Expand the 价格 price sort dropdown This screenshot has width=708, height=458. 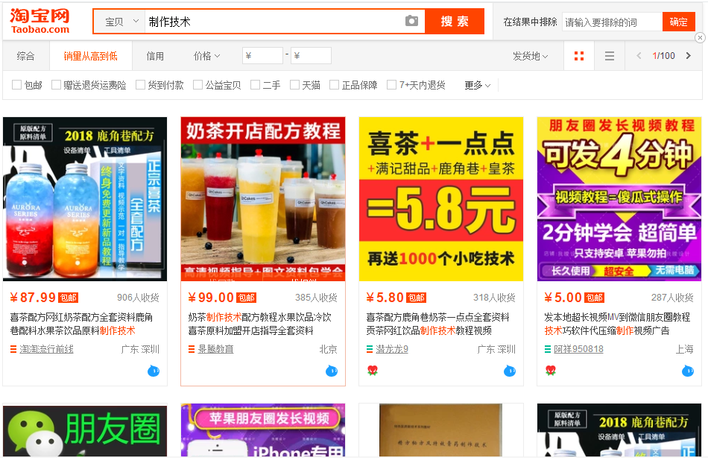[206, 56]
